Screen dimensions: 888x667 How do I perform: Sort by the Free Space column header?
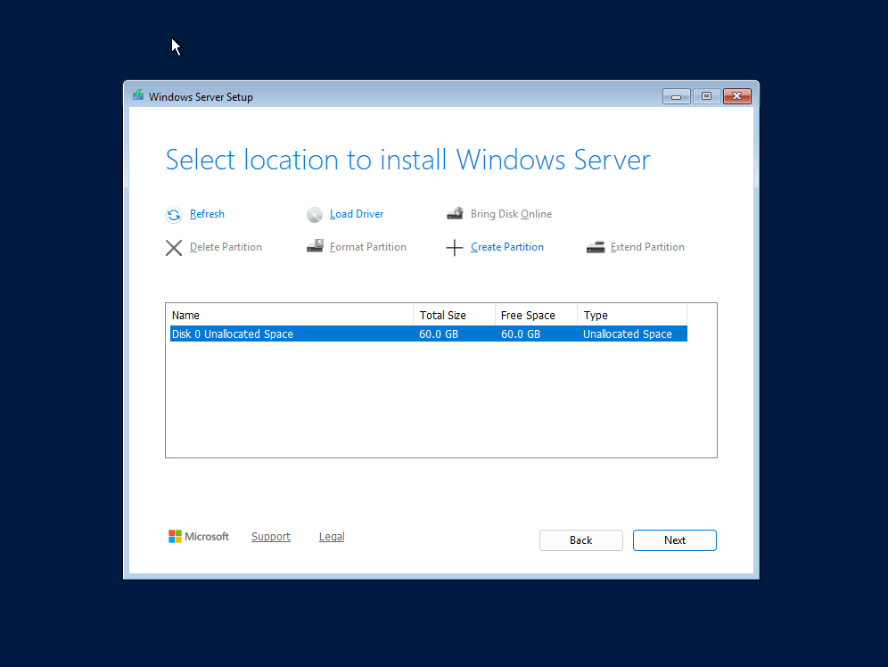(x=536, y=316)
